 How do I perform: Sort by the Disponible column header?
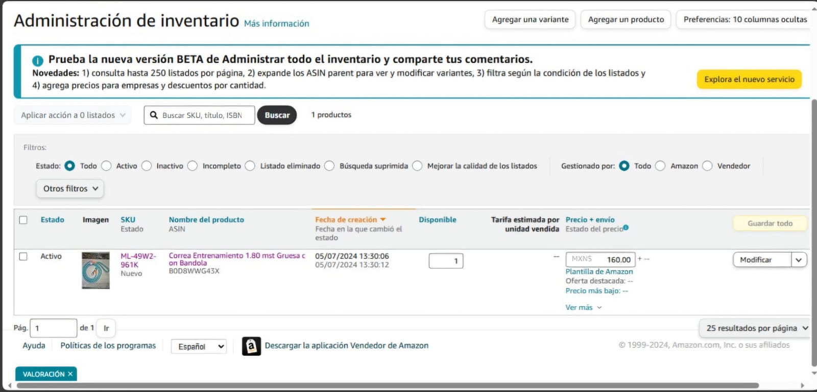pos(438,220)
